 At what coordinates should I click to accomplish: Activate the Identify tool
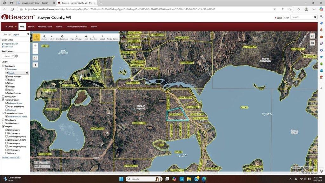(36, 37)
